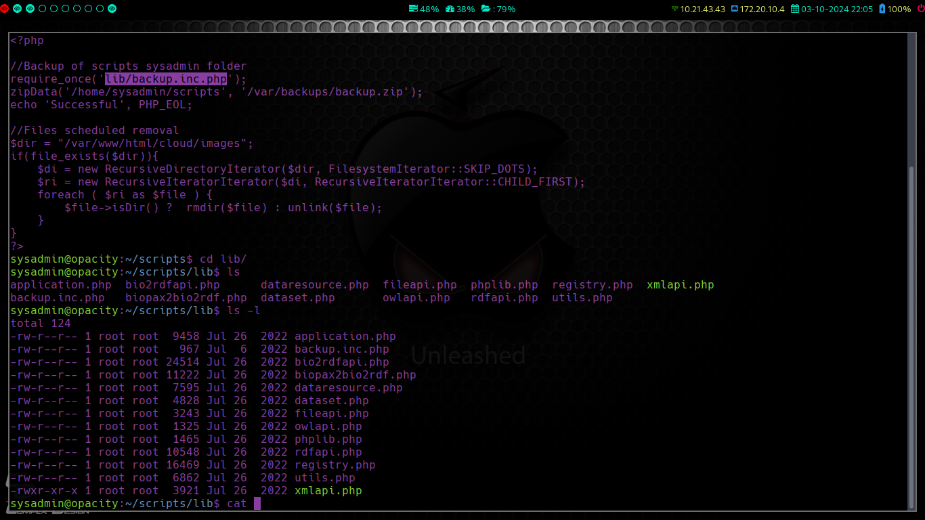Switch to the last occupied workspace indicator
Image resolution: width=925 pixels, height=520 pixels.
click(x=112, y=9)
